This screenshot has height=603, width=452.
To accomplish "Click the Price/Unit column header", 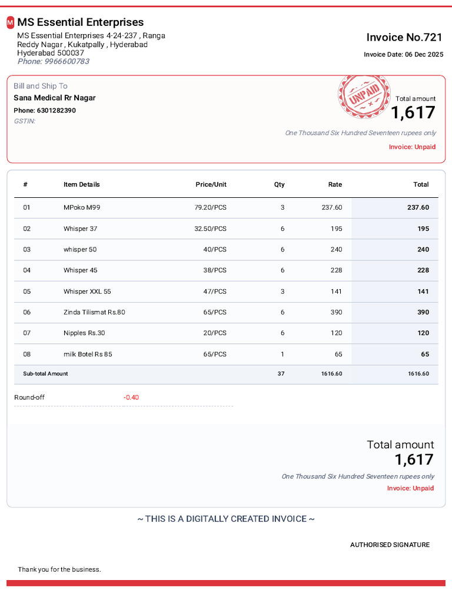I will (211, 184).
